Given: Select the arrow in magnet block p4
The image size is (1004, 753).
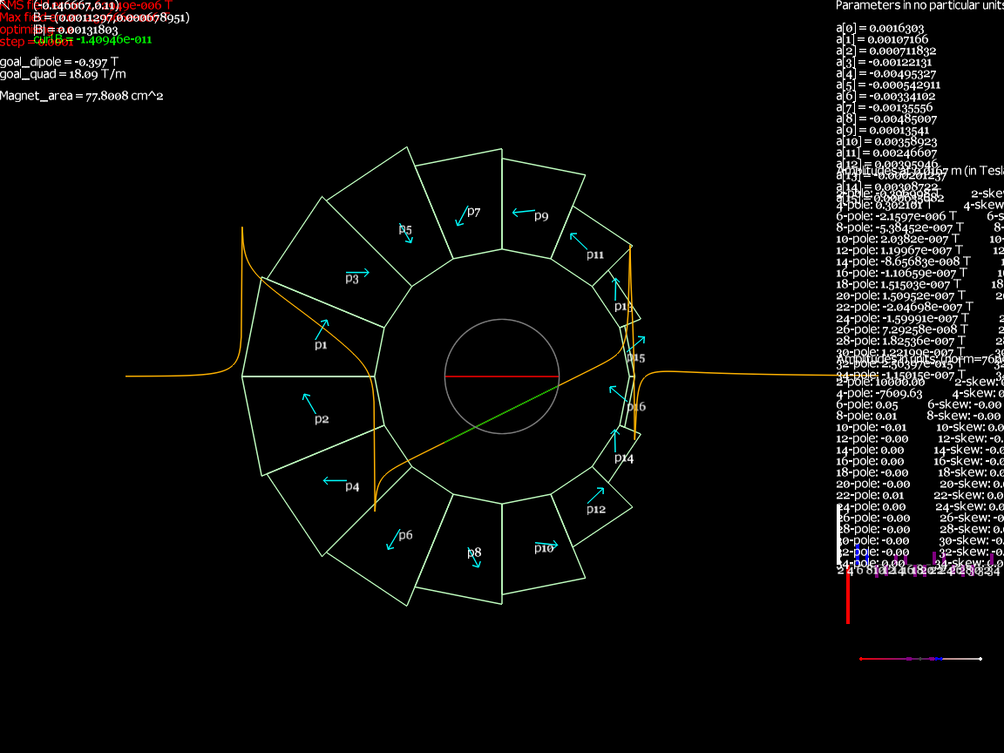Looking at the screenshot, I should 335,480.
